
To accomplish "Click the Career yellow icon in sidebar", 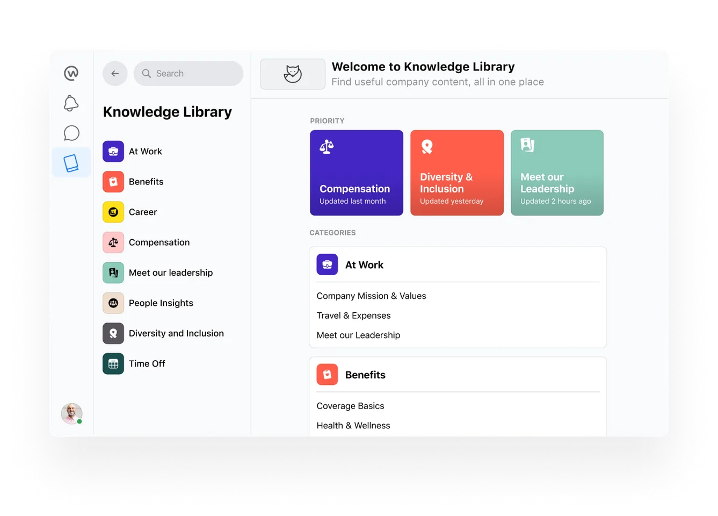I will coord(113,212).
